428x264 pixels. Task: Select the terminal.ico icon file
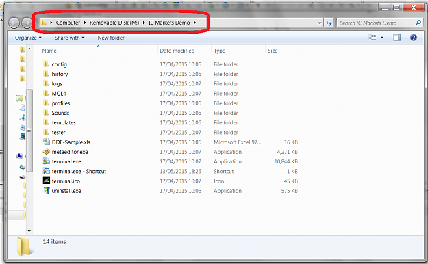[x=46, y=181]
